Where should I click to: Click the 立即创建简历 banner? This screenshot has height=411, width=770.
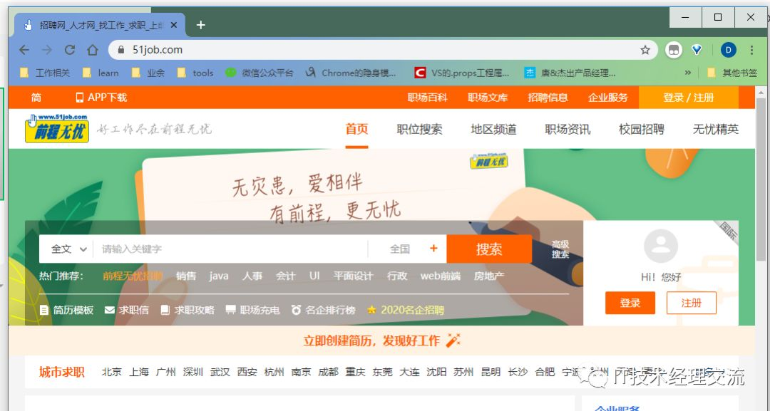(x=381, y=340)
